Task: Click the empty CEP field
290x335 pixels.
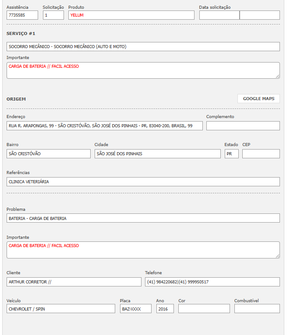Action: [261, 154]
